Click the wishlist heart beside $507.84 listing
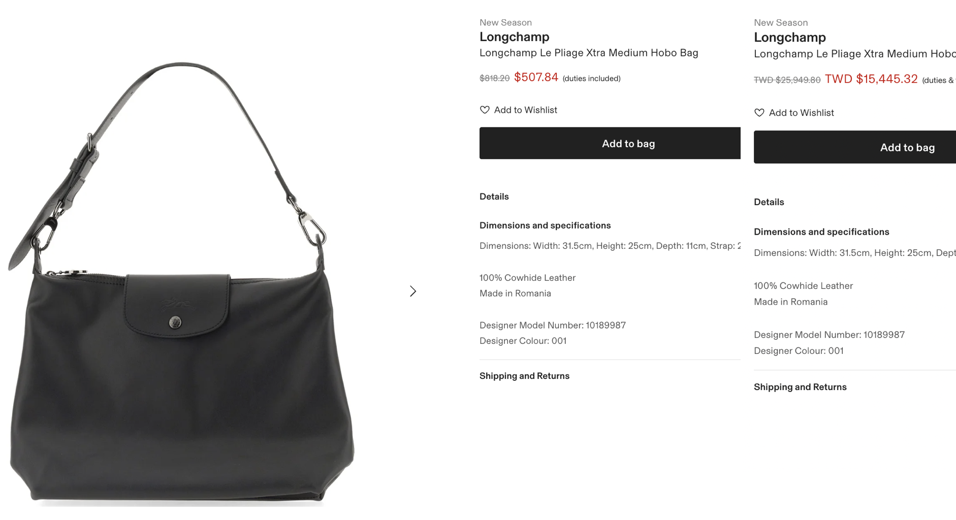This screenshot has width=956, height=520. tap(485, 110)
